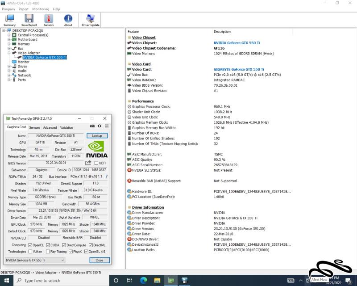Click the NVIDIA logo in GPU-Z
Viewport: 357px width, 286px height.
[97, 149]
